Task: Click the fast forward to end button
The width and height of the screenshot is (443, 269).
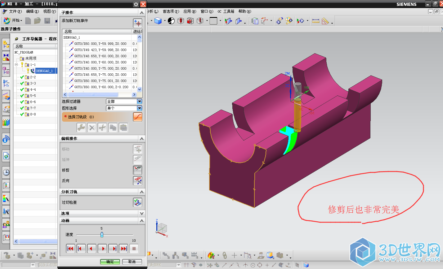Action: pos(123,249)
